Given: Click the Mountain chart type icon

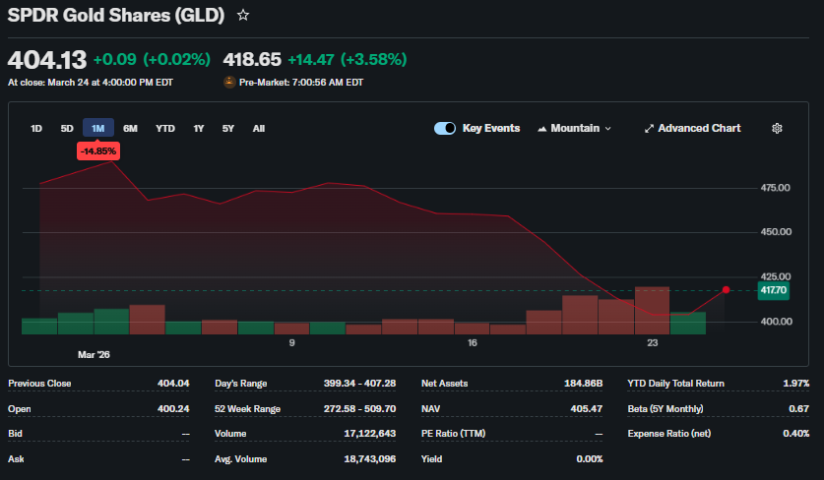Looking at the screenshot, I should coord(542,129).
